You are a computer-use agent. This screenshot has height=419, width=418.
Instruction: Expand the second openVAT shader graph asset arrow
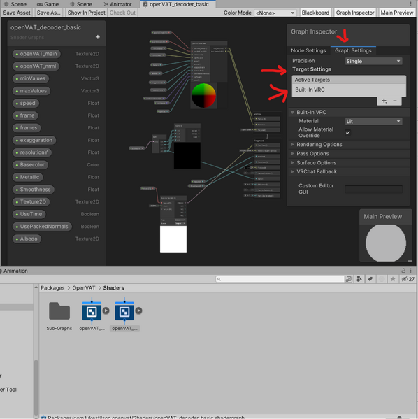pos(138,311)
